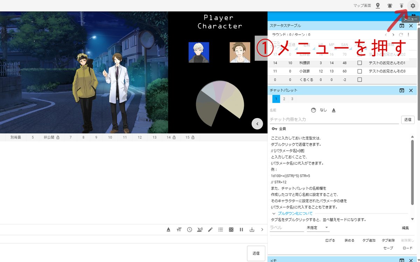
Task: Click the マップ画面 link in header
Action: coord(362,6)
